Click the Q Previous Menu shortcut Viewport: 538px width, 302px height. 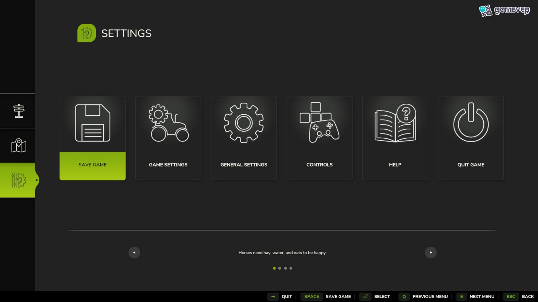[x=423, y=296]
